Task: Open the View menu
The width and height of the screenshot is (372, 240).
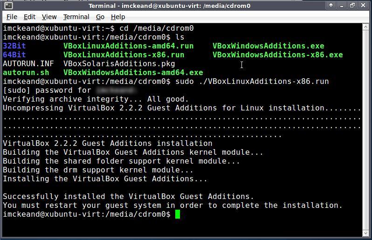Action: point(49,17)
